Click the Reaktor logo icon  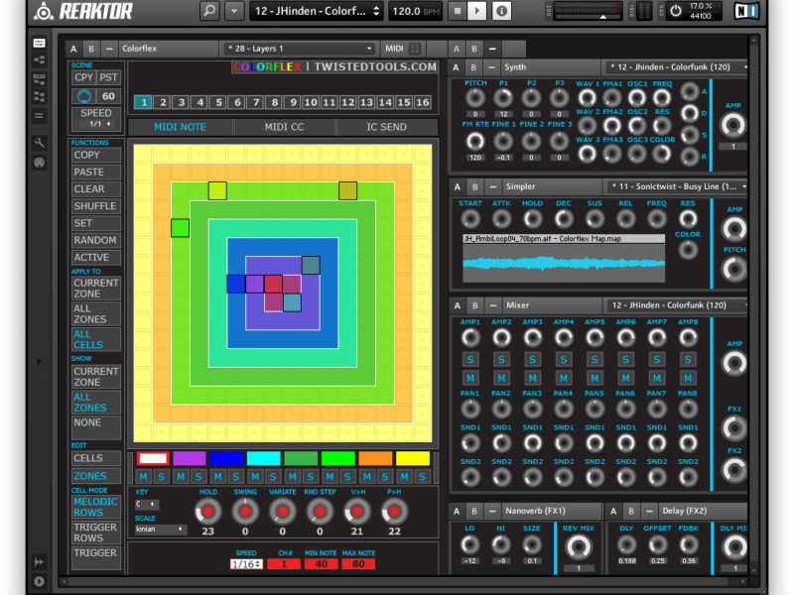coord(43,11)
